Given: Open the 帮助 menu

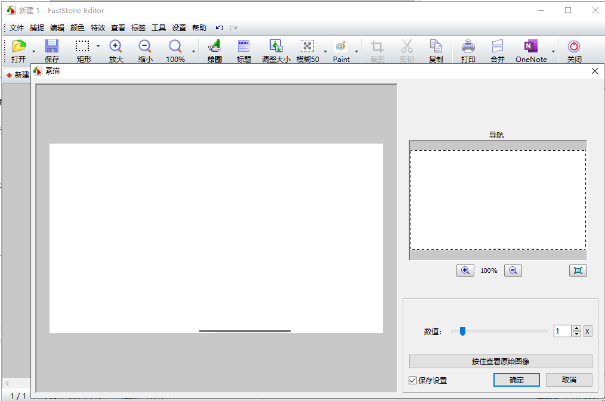Looking at the screenshot, I should point(199,28).
